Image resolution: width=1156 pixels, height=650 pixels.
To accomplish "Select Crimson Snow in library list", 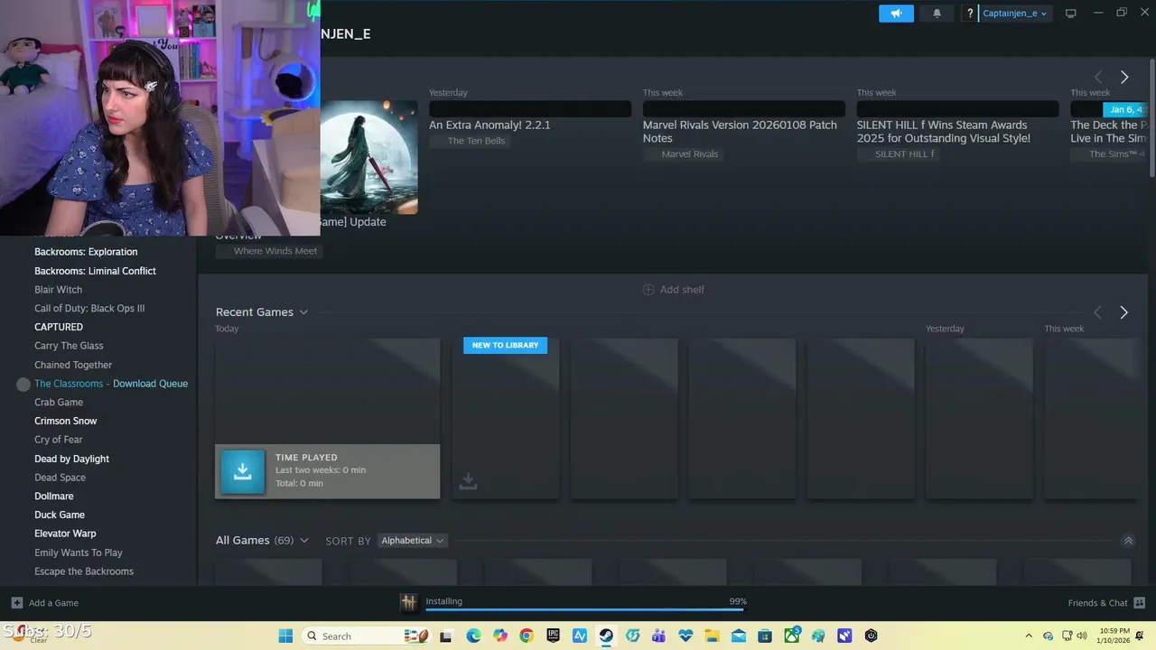I will coord(65,421).
